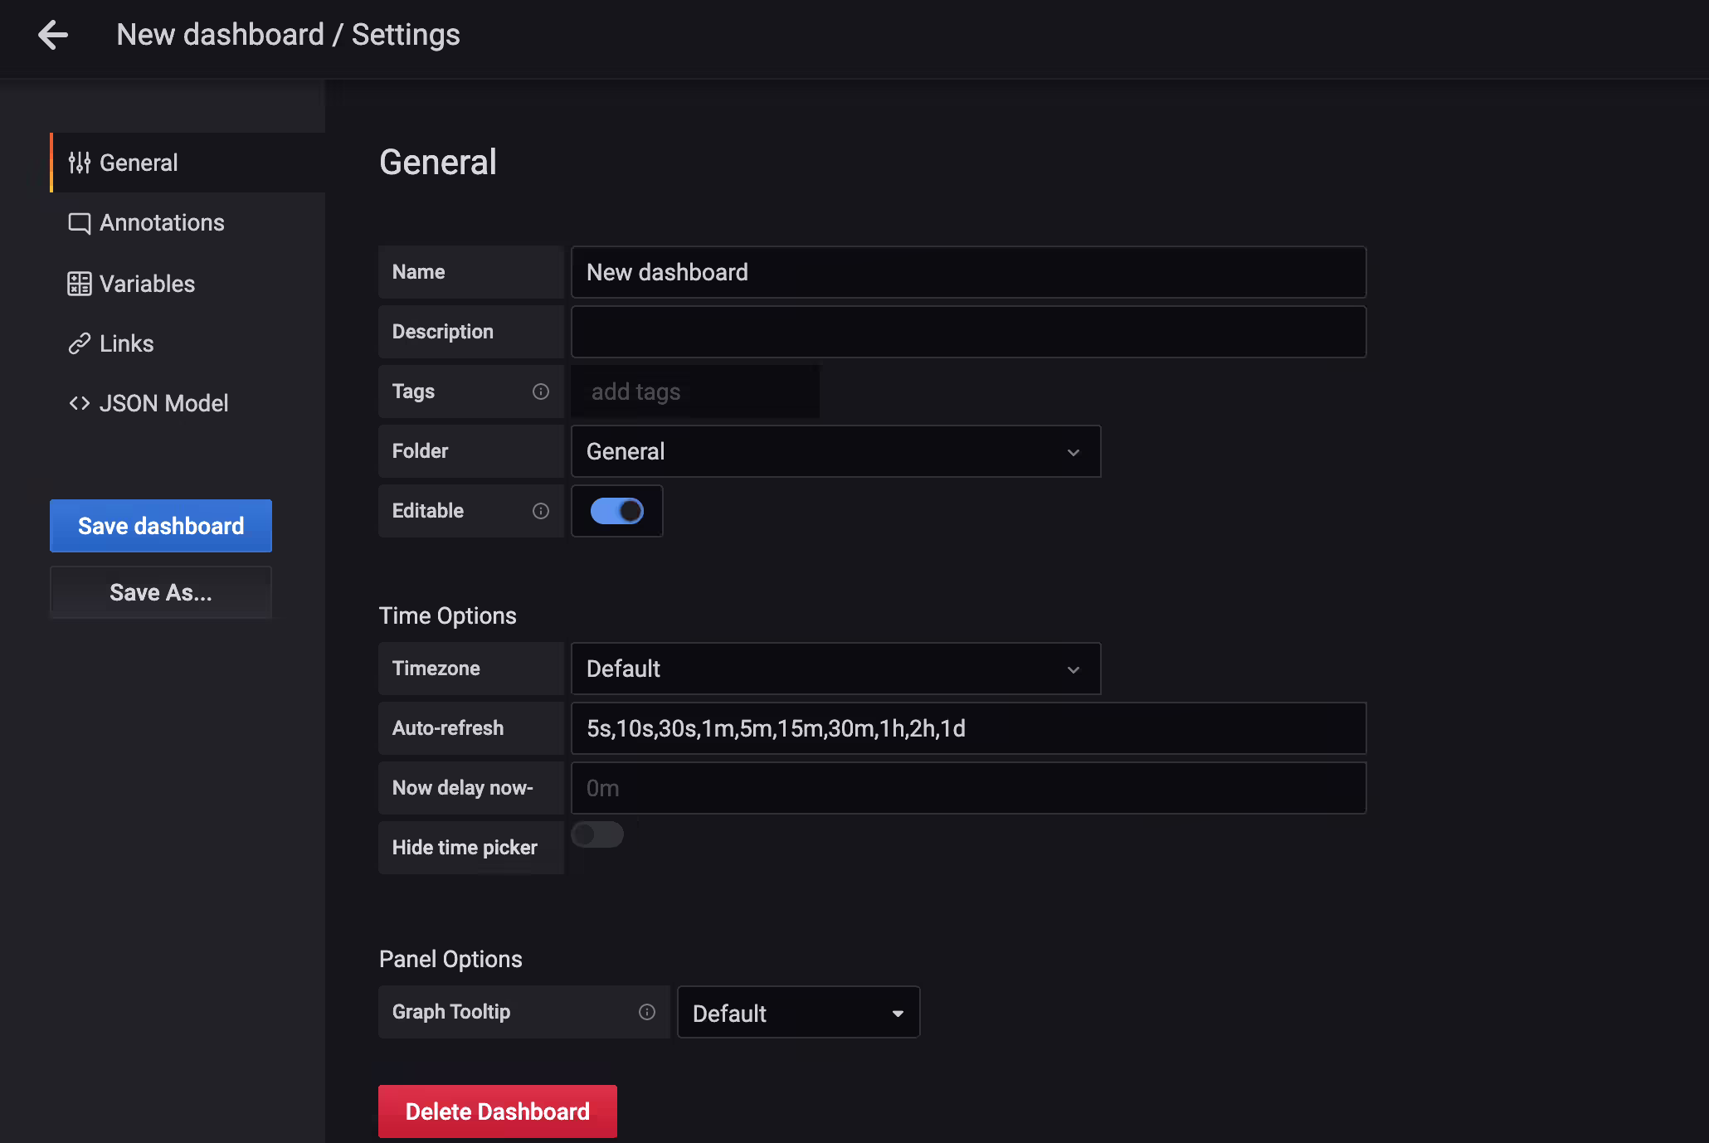Image resolution: width=1709 pixels, height=1143 pixels.
Task: Click the Save As... button
Action: (x=161, y=592)
